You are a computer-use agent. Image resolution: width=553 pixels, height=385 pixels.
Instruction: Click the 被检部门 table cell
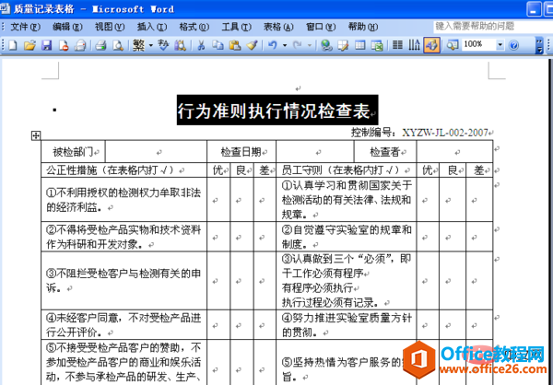click(x=73, y=152)
